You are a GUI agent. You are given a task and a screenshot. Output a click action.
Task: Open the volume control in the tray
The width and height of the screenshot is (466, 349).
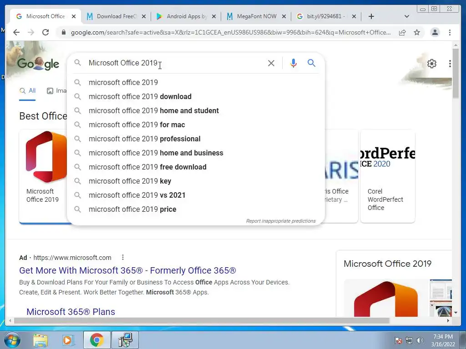tap(420, 340)
